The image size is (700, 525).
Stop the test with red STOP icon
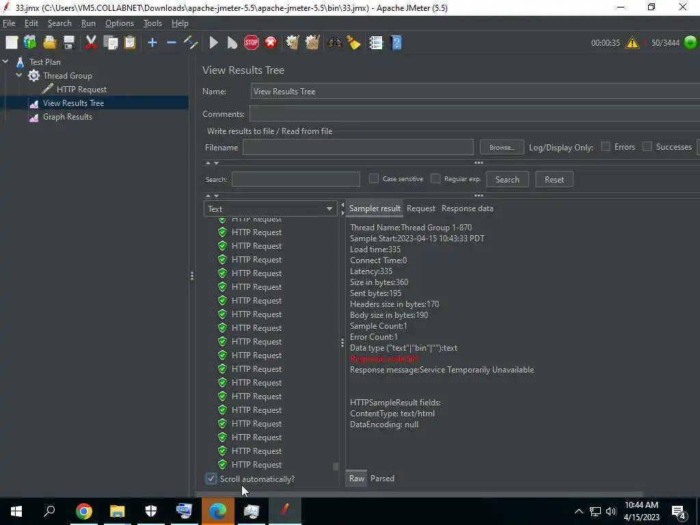252,43
